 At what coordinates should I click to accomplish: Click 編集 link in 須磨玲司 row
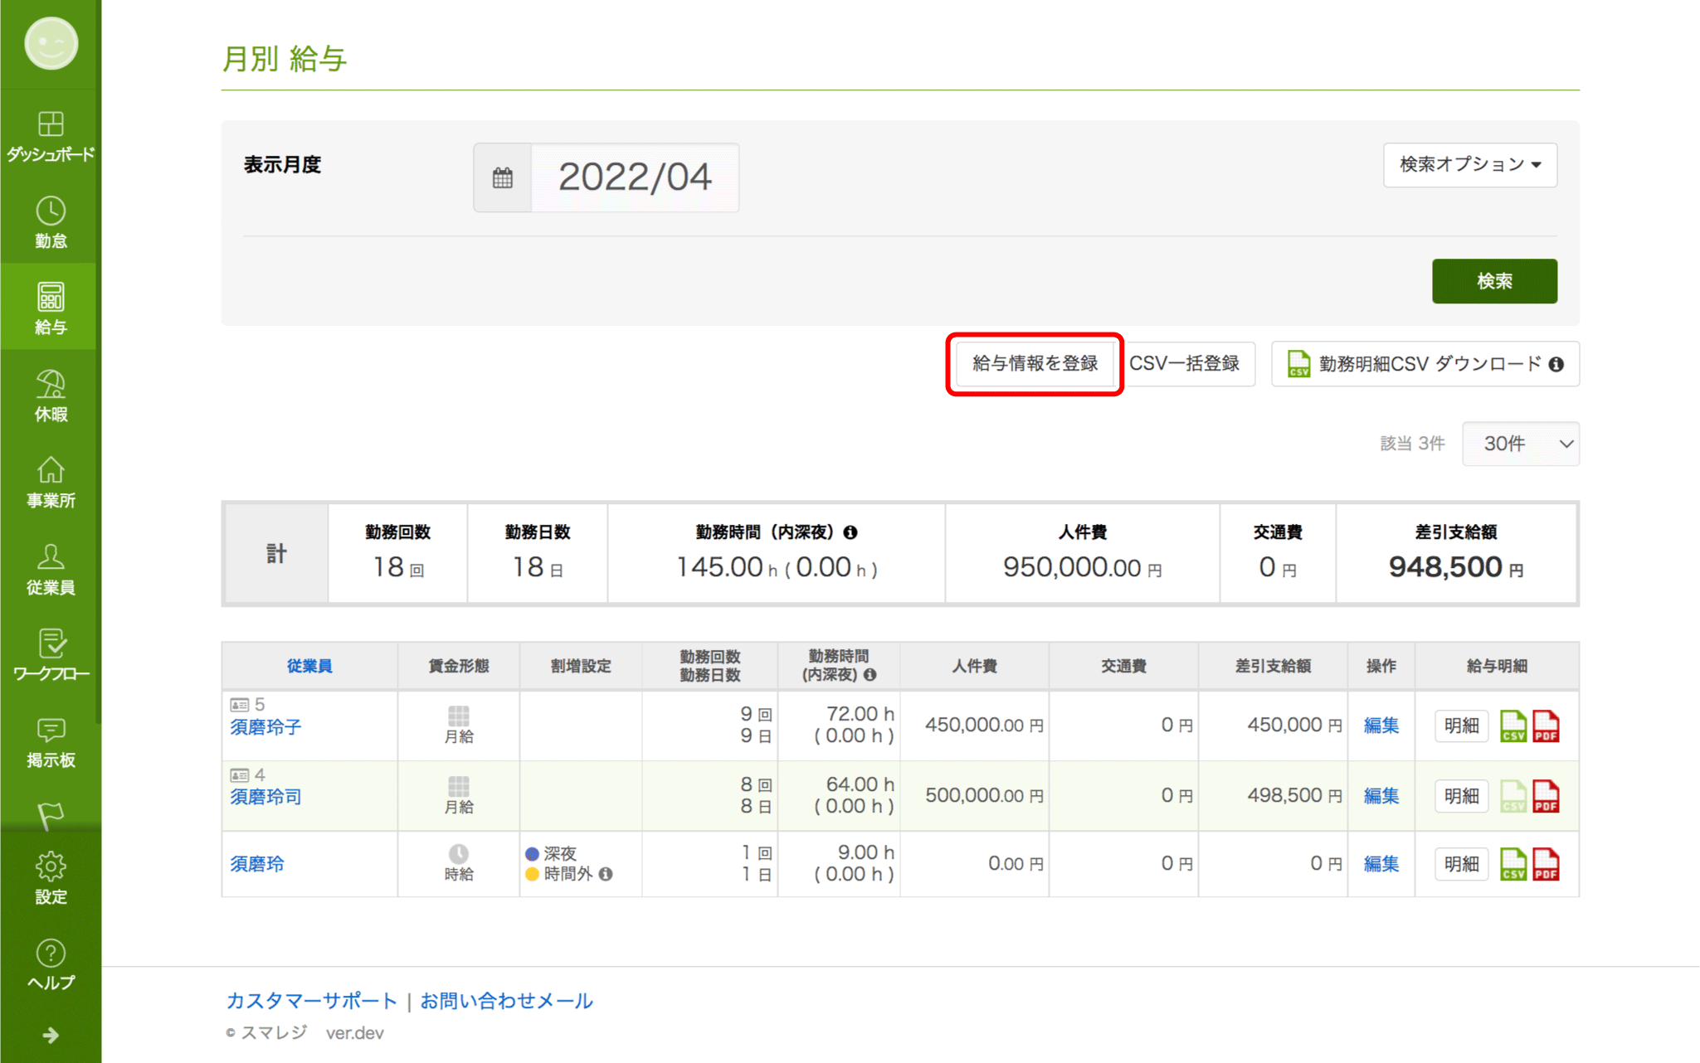(1381, 796)
